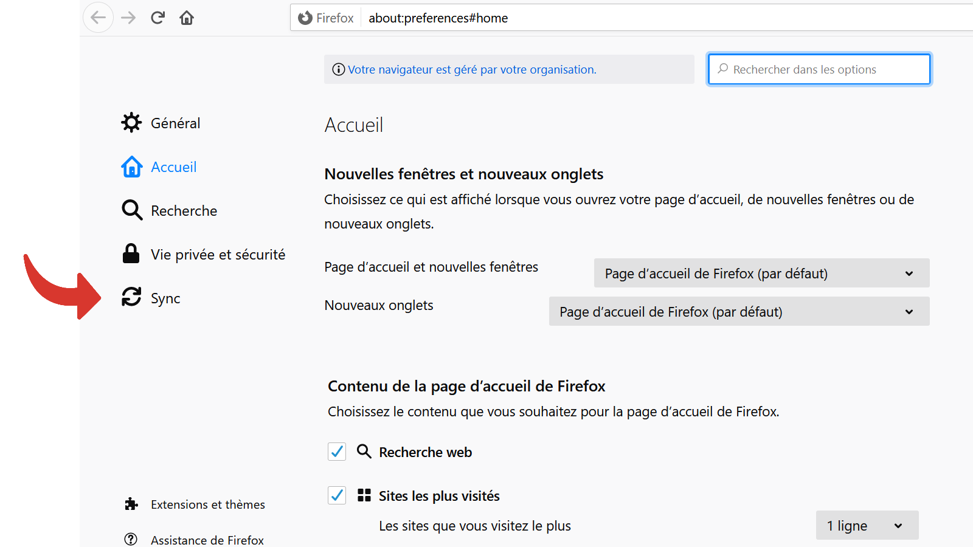Open the Assistance de Firefox link
The height and width of the screenshot is (547, 973).
(x=207, y=540)
